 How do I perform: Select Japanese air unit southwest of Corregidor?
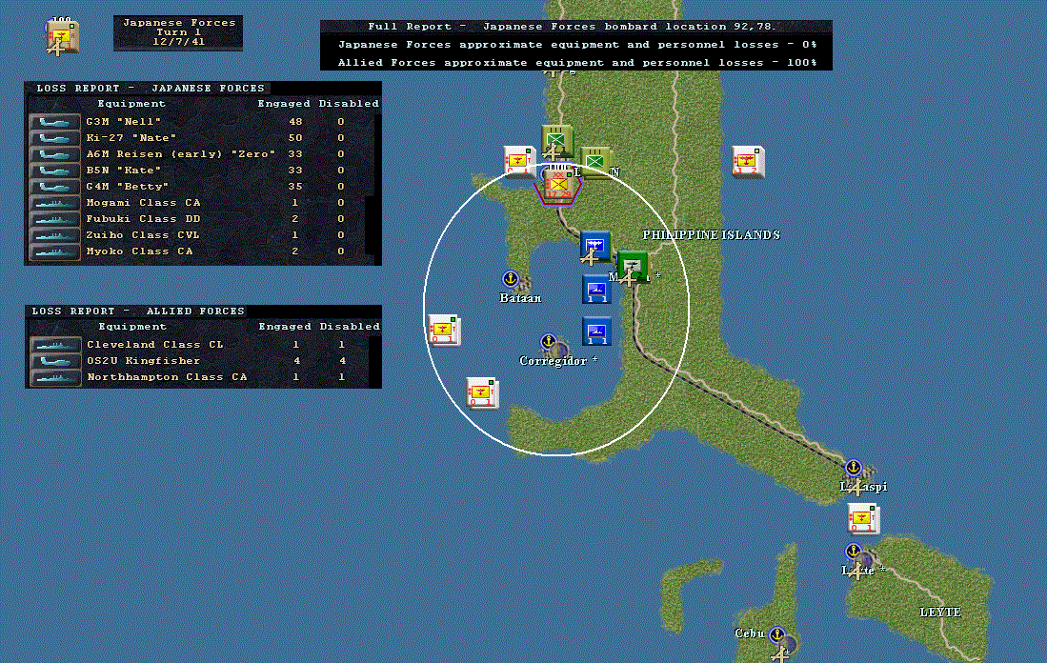pyautogui.click(x=481, y=393)
